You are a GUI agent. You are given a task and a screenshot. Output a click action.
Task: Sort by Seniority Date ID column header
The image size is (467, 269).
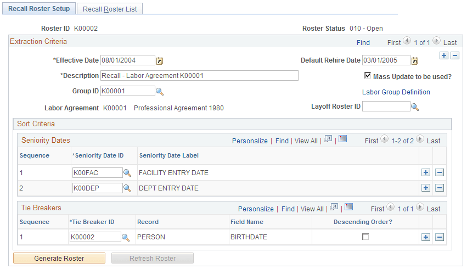tap(98, 155)
